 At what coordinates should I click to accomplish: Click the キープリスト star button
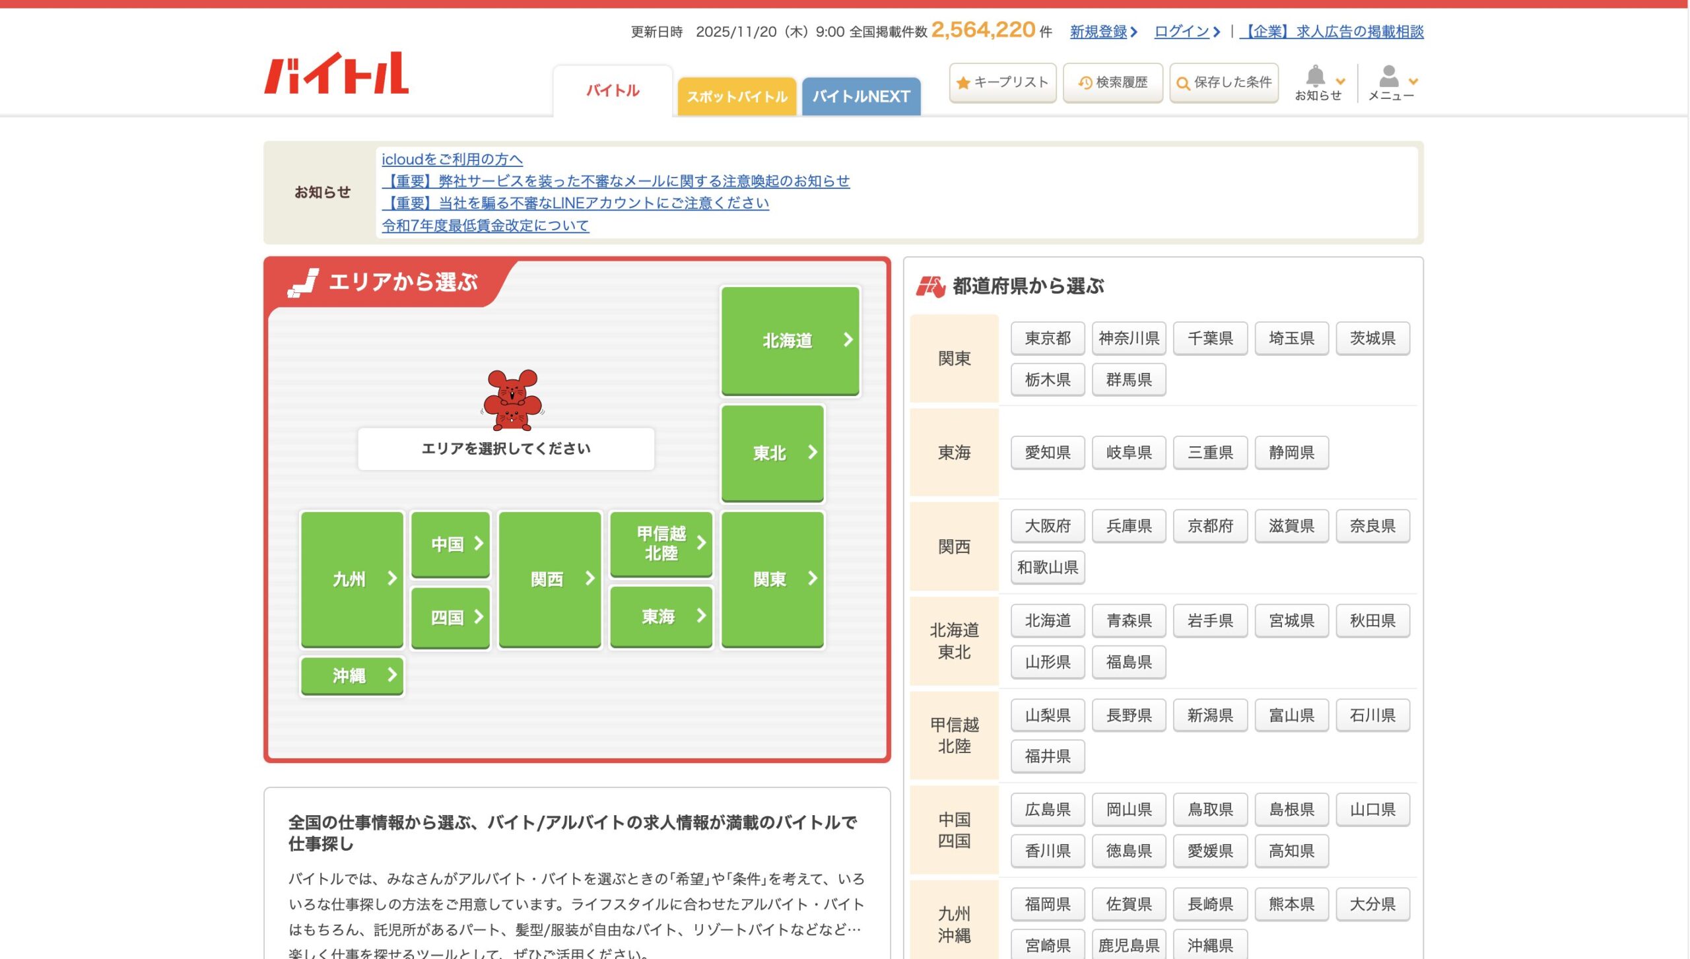click(x=1002, y=83)
